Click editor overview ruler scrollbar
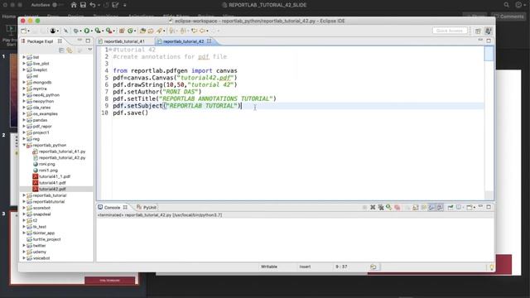This screenshot has width=530, height=298. [489, 123]
